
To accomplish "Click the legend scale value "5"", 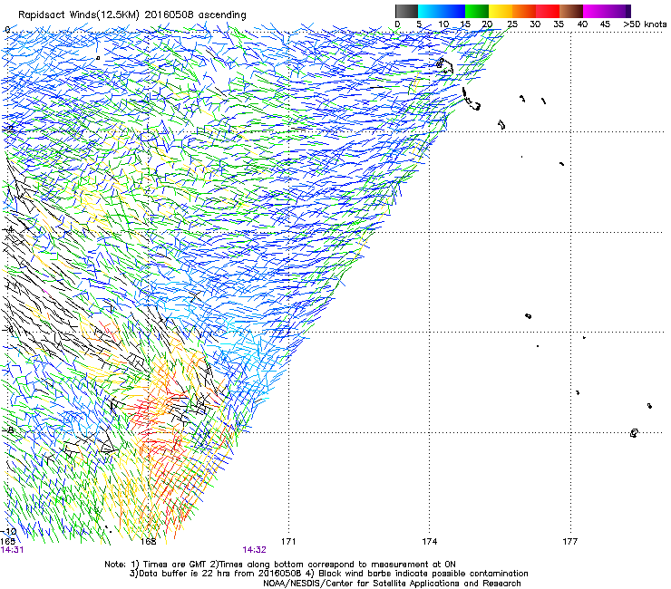I will [x=419, y=24].
